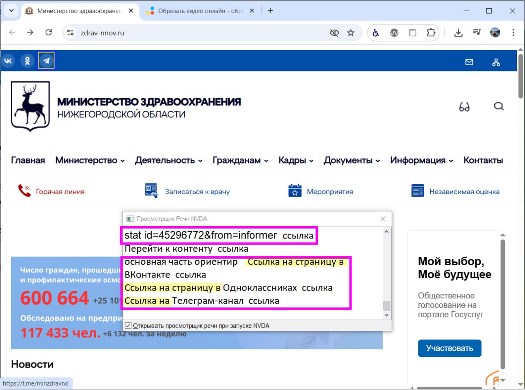Expand the Министерство dropdown menu
Screen dimensions: 525x390
click(x=90, y=161)
